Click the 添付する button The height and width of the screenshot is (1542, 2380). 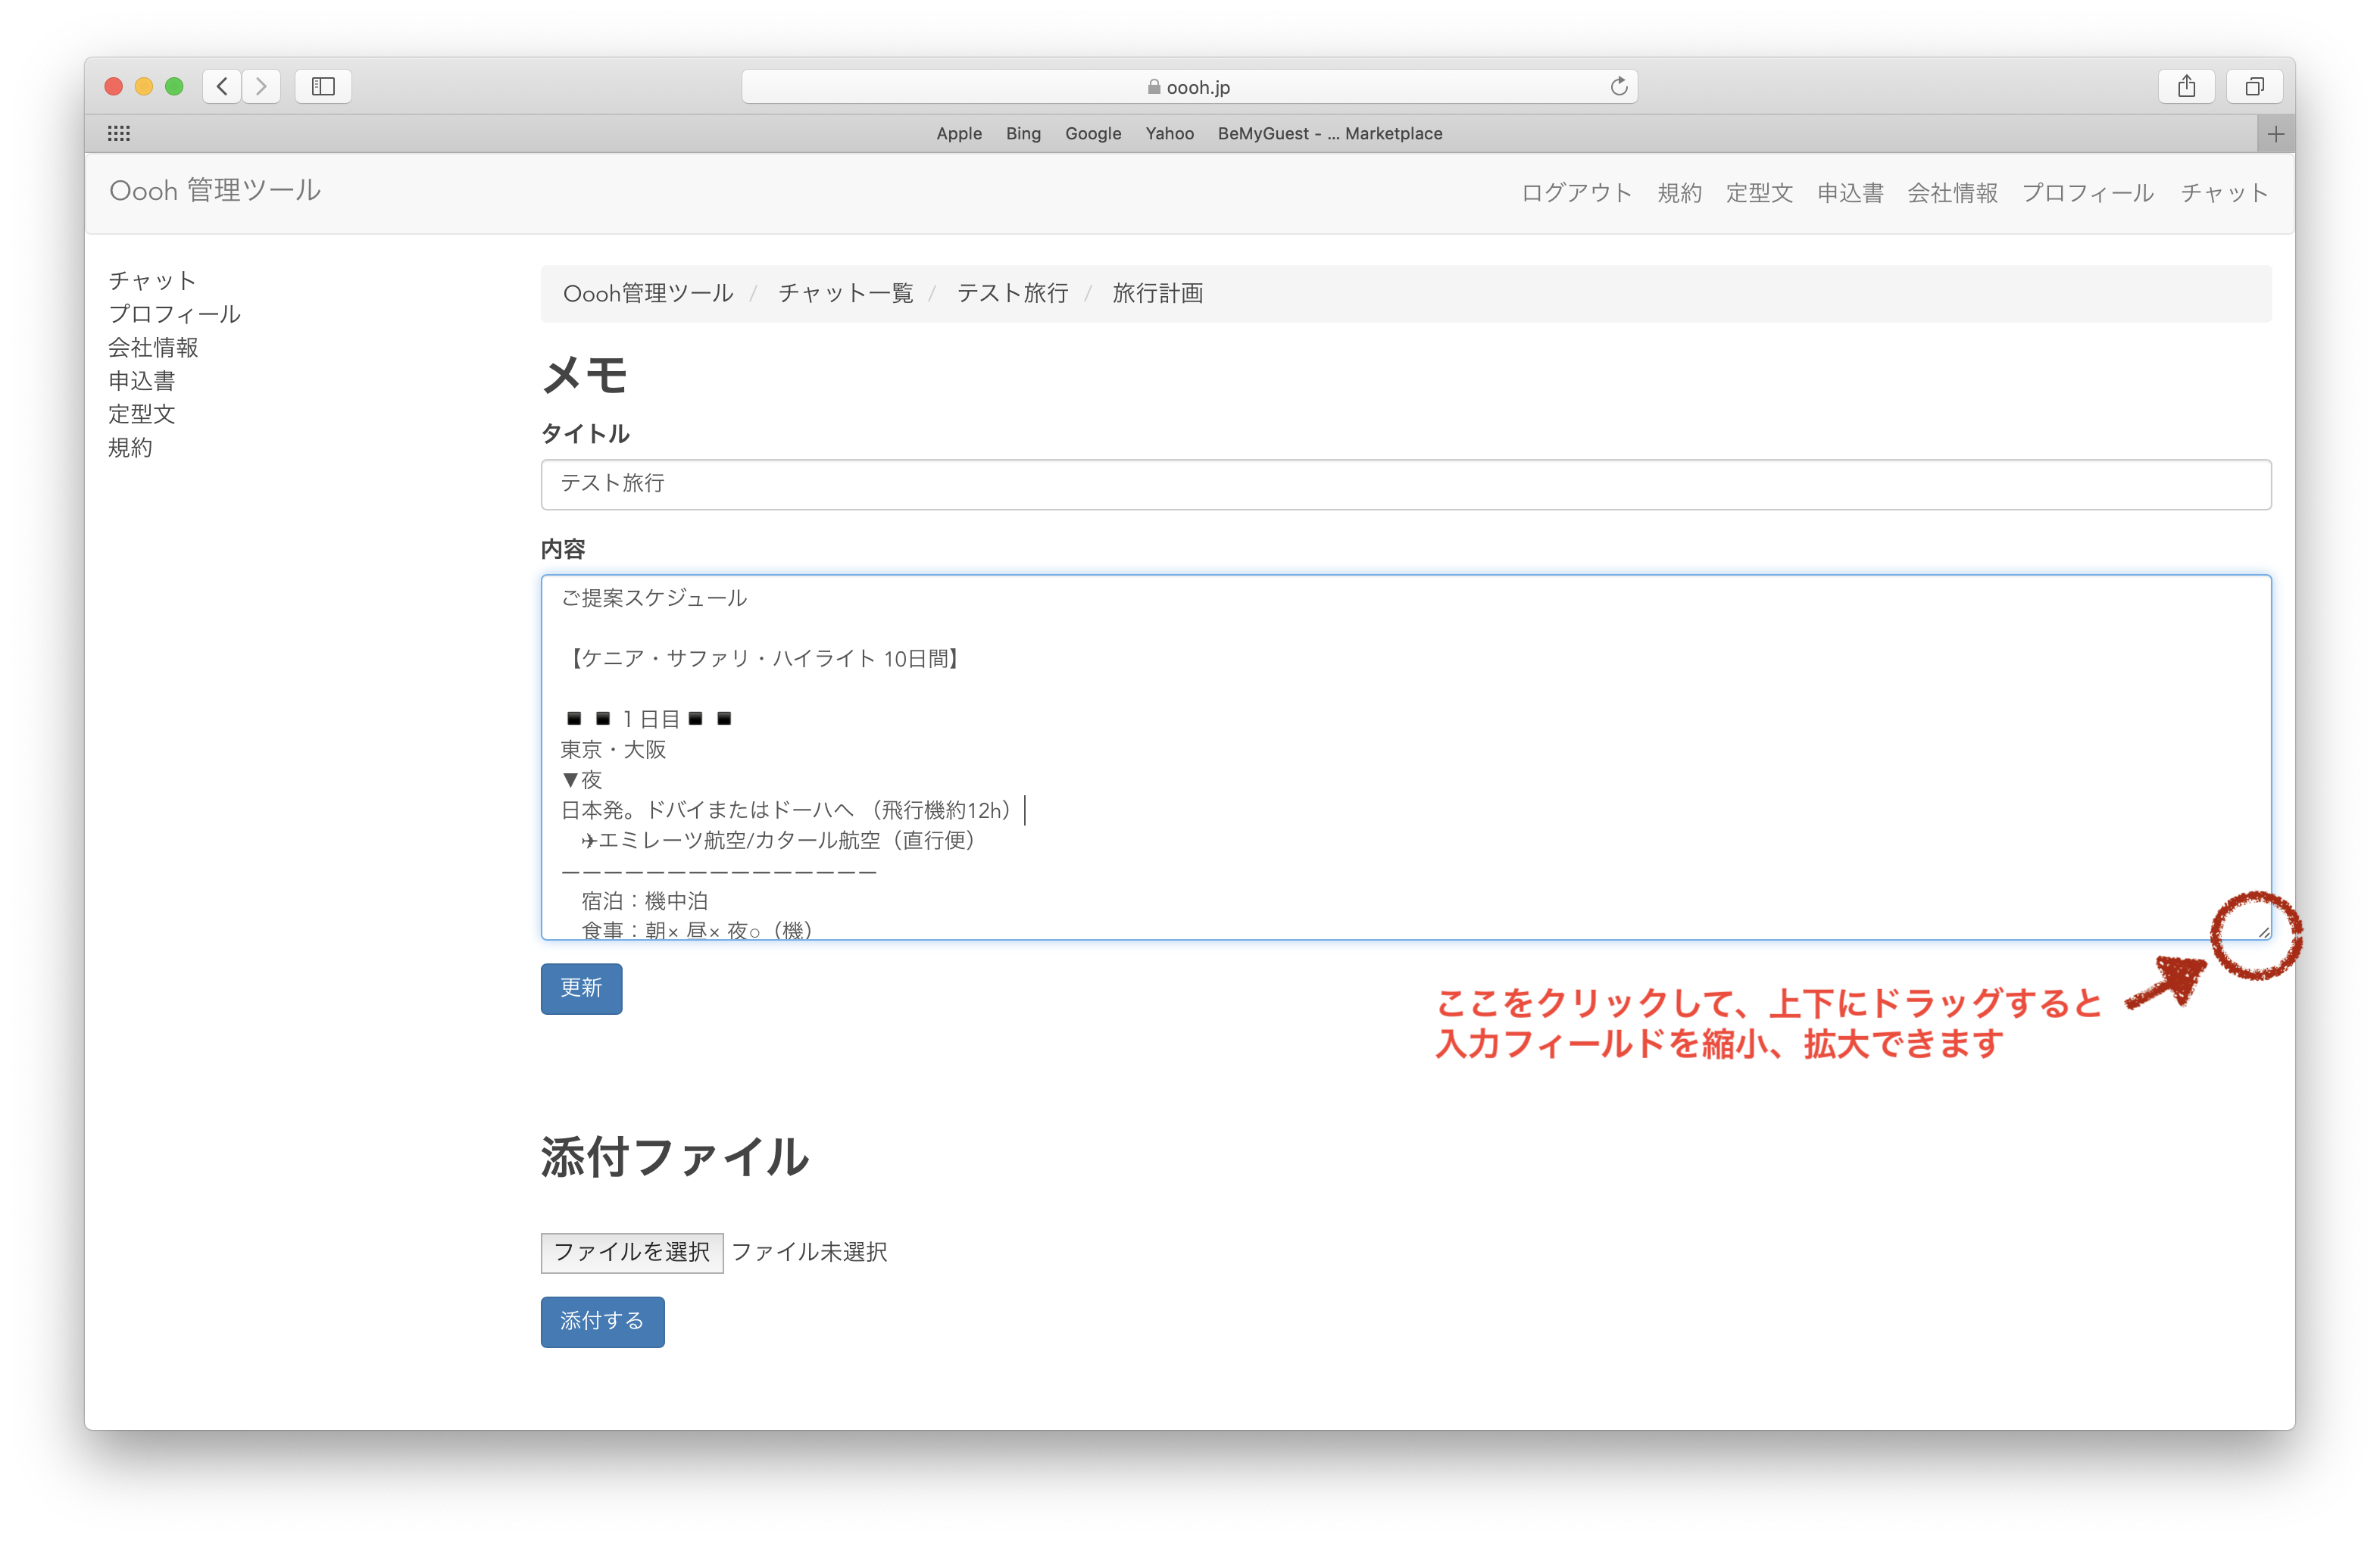point(602,1322)
